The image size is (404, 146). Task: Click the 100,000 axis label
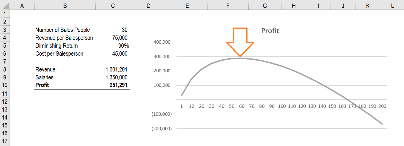(161, 85)
